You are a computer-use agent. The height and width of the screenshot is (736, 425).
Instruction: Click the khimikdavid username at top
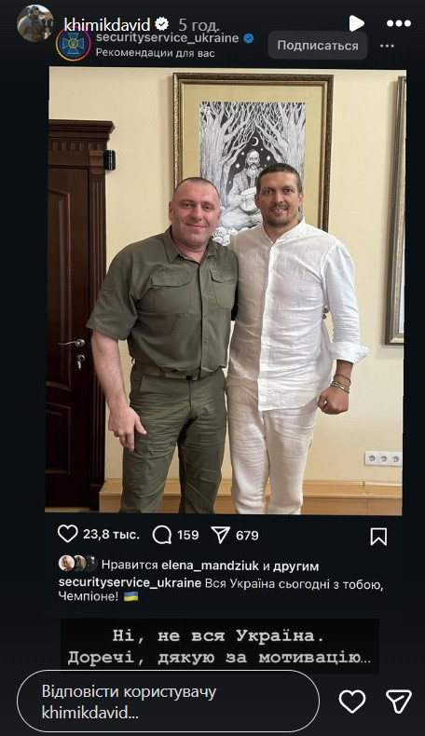tap(106, 24)
